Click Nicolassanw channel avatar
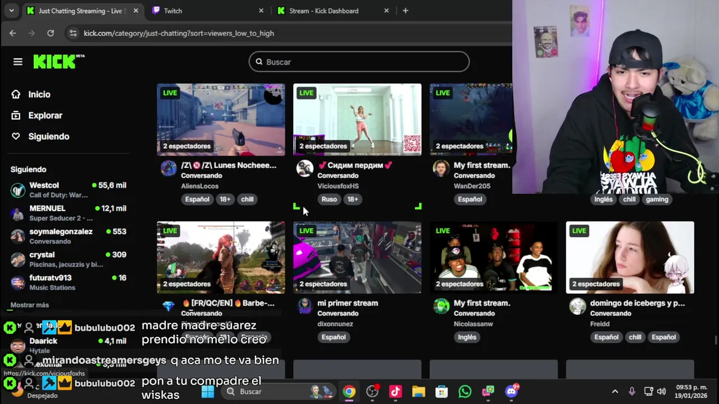This screenshot has height=404, width=719. (x=442, y=306)
